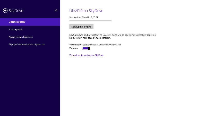Open search with the magnifier icon

[x=56, y=11]
